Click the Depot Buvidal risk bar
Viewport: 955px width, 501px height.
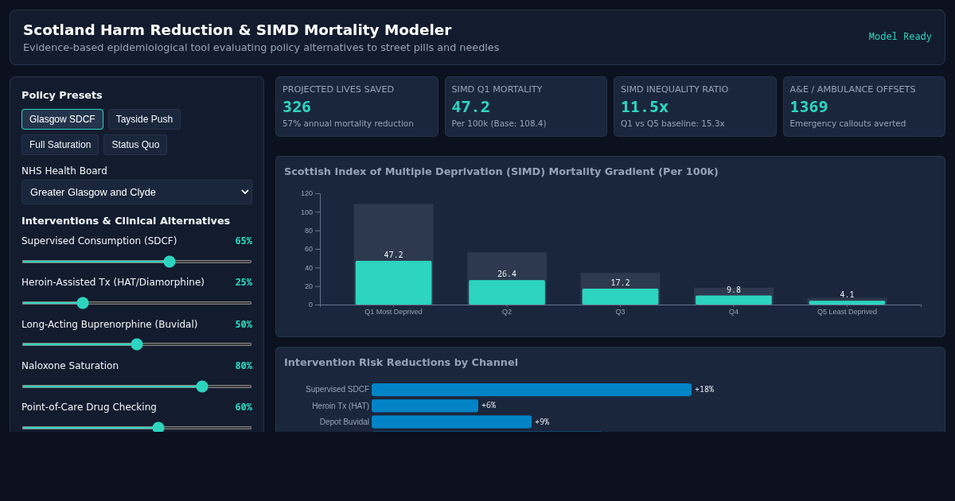tap(451, 421)
